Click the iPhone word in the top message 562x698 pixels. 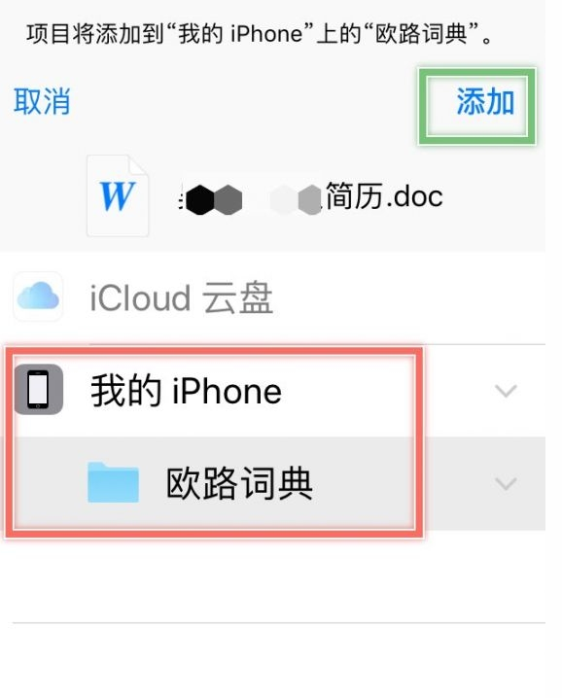coord(266,34)
